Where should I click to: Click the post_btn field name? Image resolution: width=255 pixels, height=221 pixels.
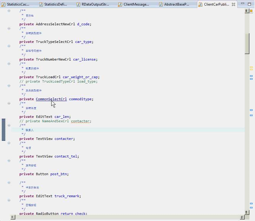point(59,174)
